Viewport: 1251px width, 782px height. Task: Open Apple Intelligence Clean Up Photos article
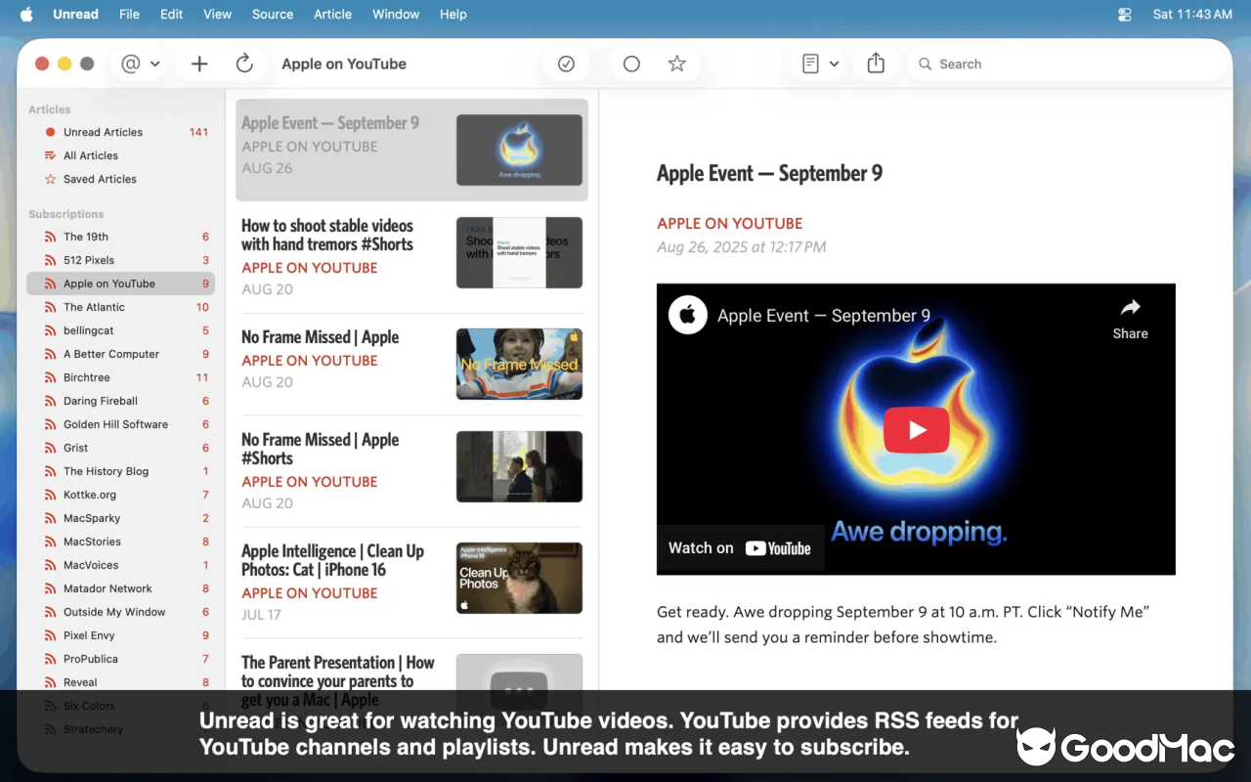click(x=411, y=583)
